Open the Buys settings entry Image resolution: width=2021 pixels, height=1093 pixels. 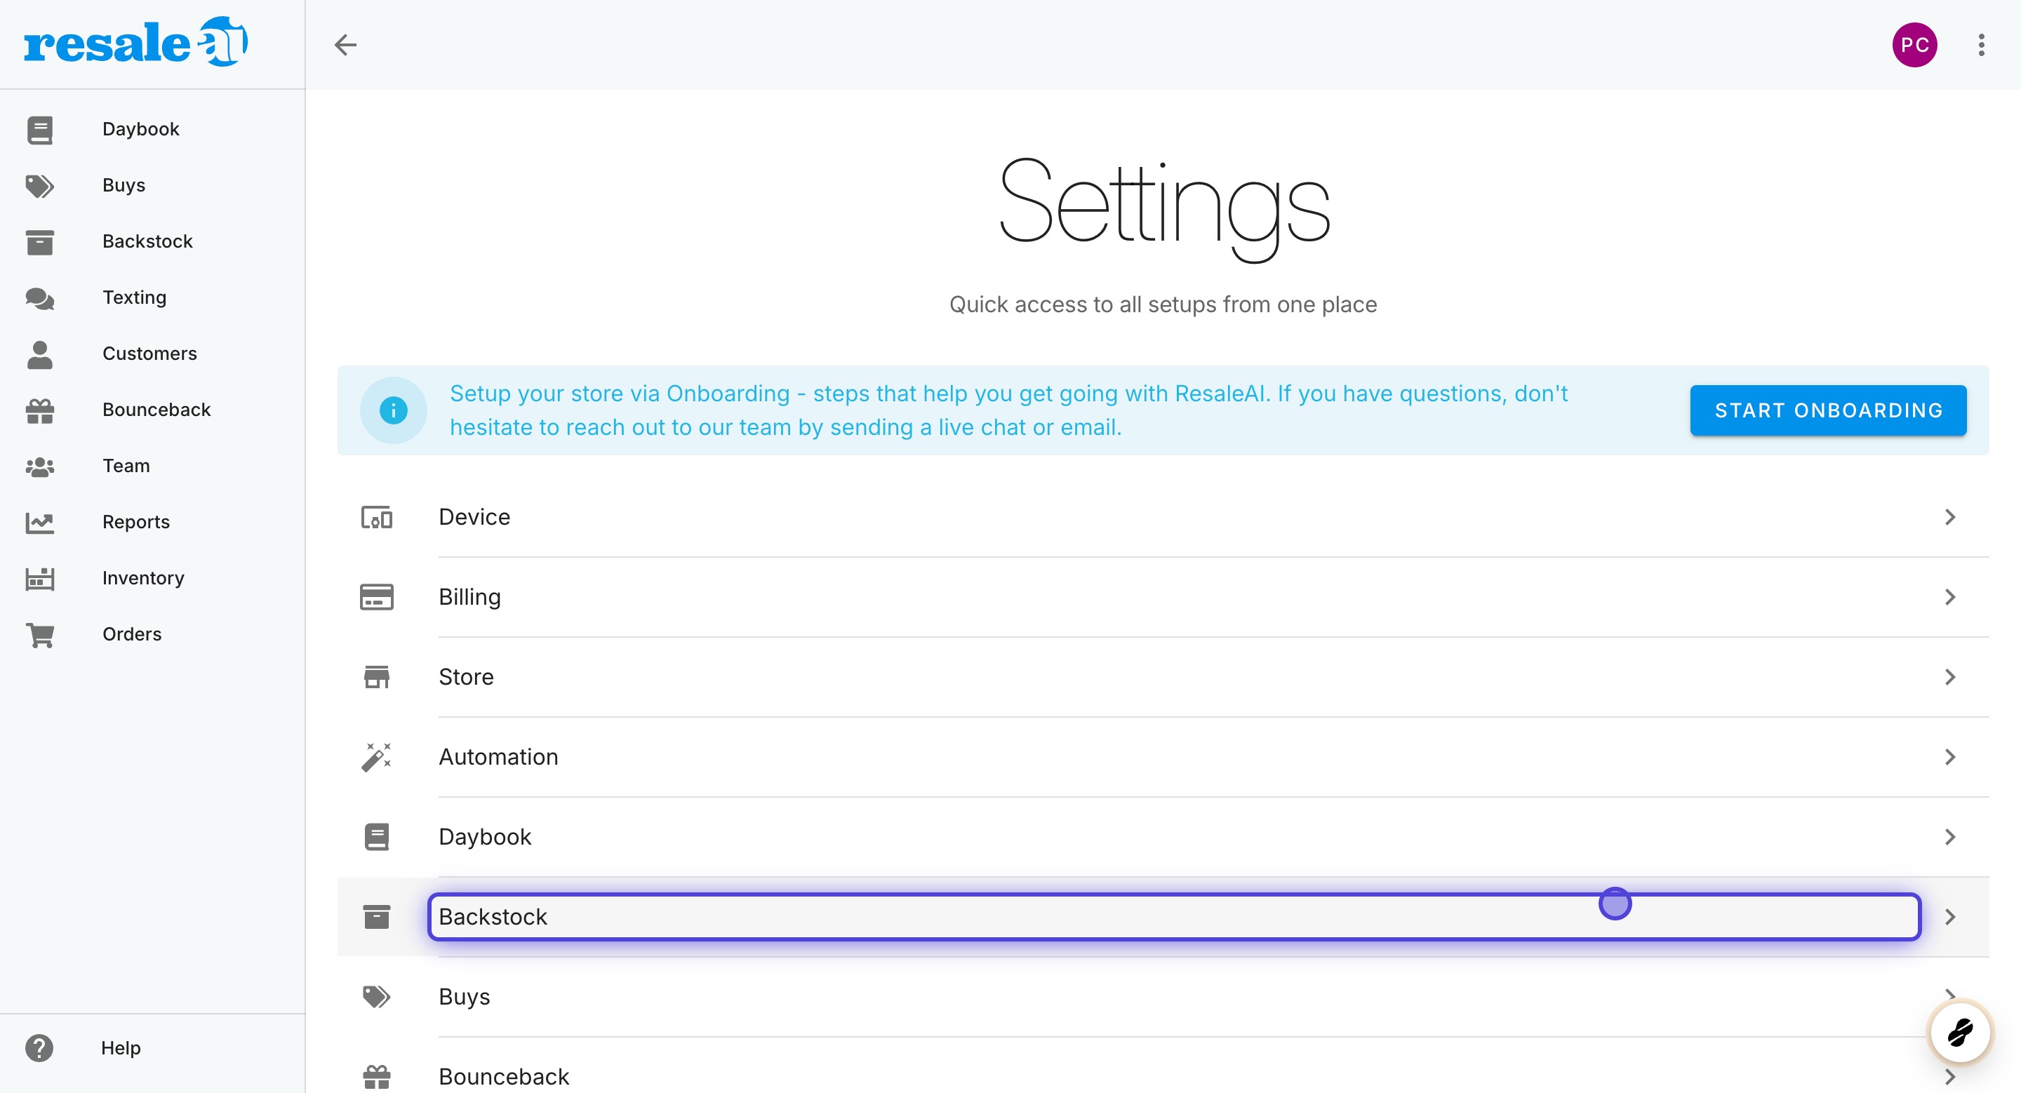click(x=1163, y=997)
